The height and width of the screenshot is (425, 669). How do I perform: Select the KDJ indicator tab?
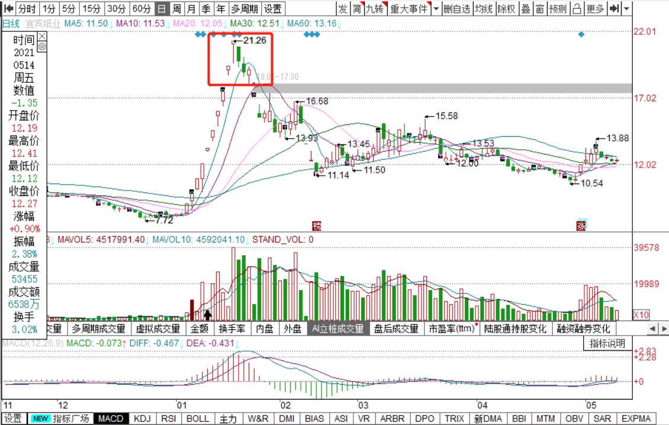pyautogui.click(x=142, y=418)
